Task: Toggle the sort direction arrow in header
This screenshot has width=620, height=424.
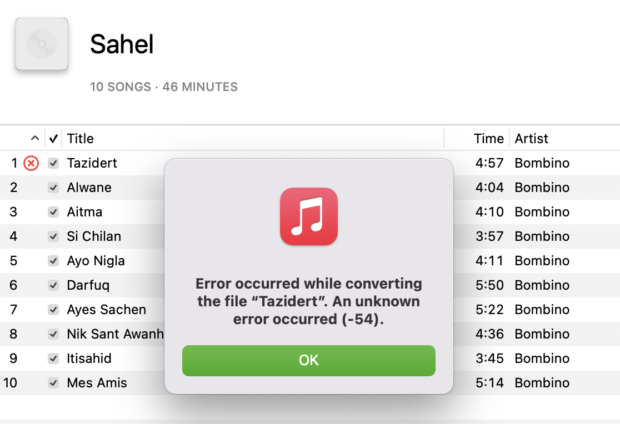Action: tap(35, 139)
